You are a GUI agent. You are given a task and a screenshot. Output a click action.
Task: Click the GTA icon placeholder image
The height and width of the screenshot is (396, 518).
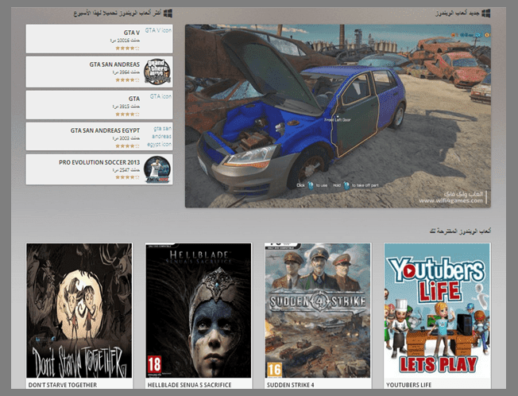[x=160, y=97]
